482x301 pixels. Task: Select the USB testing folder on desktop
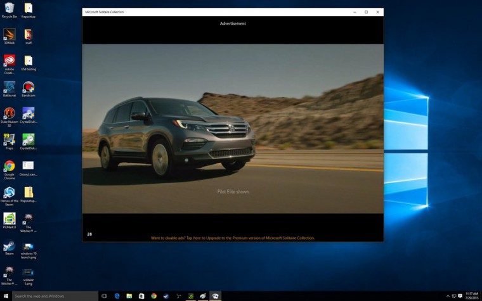tap(29, 63)
